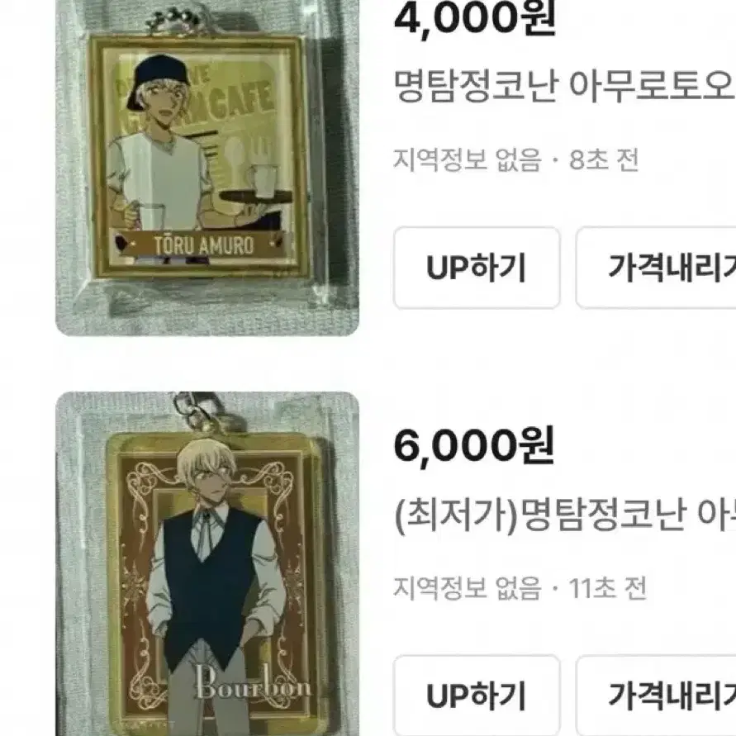Click the 4,000원 price text
Image resolution: width=736 pixels, height=736 pixels.
point(474,19)
